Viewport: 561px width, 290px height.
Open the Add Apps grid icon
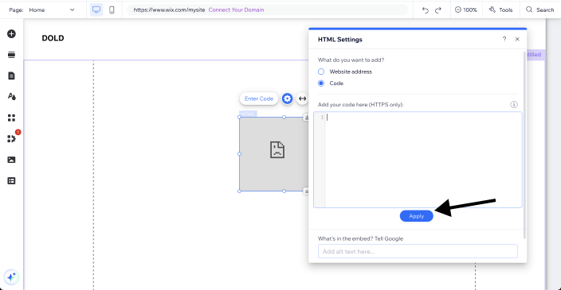[x=11, y=118]
